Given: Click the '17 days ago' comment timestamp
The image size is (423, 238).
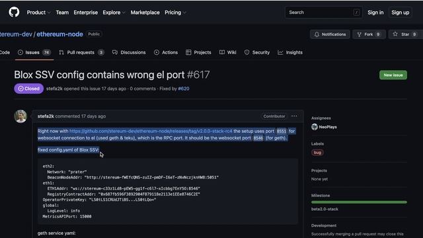Looking at the screenshot, I should (93, 116).
